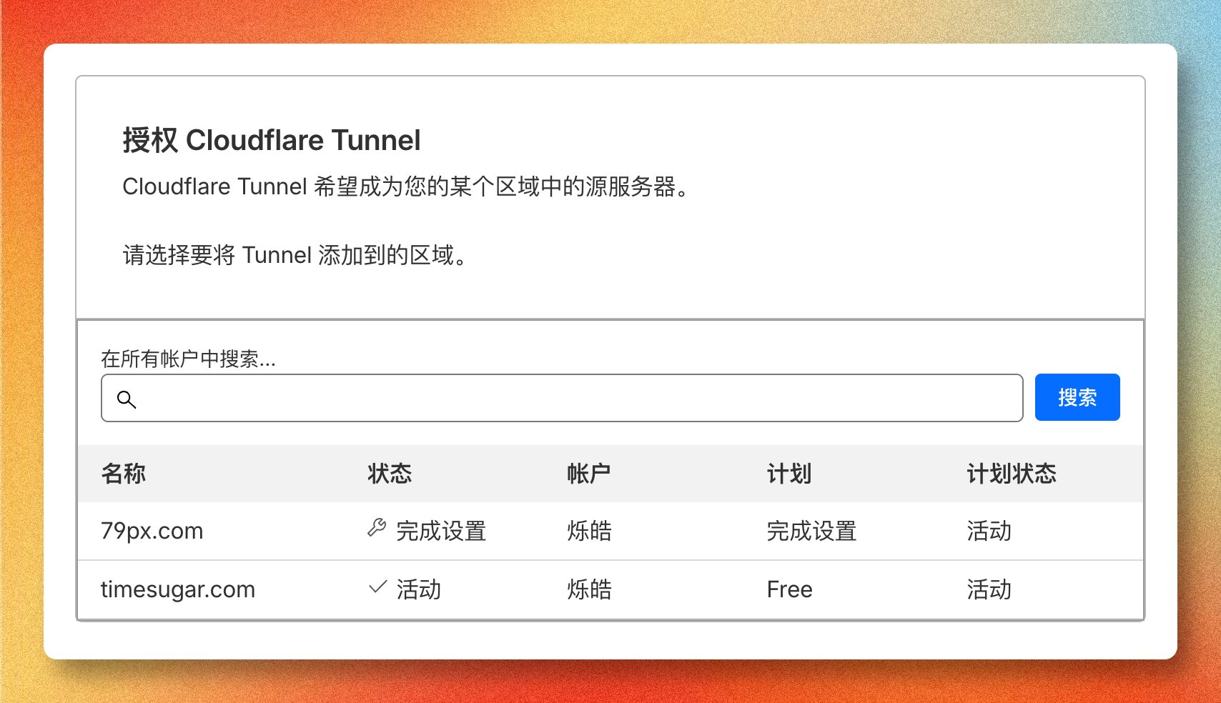Select the timesugar.com zone
Screen dimensions: 1221x703
178,589
